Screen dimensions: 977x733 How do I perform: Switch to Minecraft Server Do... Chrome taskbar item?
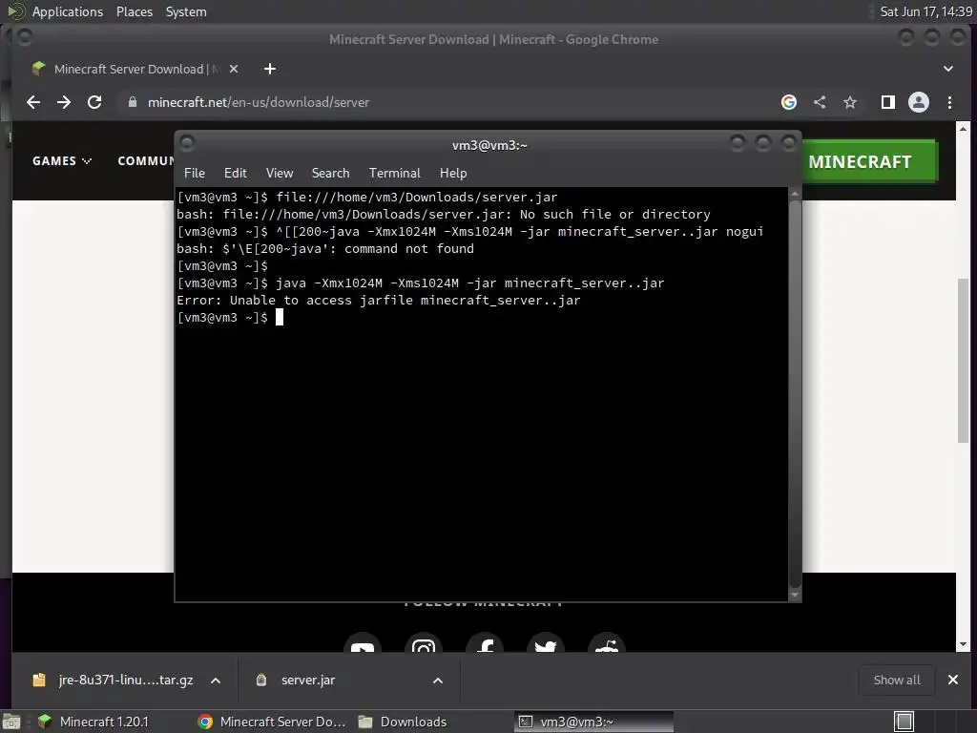click(272, 722)
